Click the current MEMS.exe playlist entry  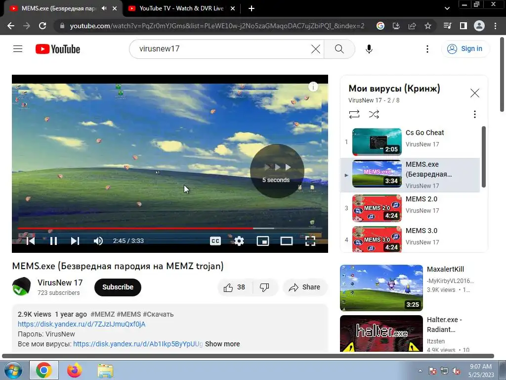click(x=410, y=175)
